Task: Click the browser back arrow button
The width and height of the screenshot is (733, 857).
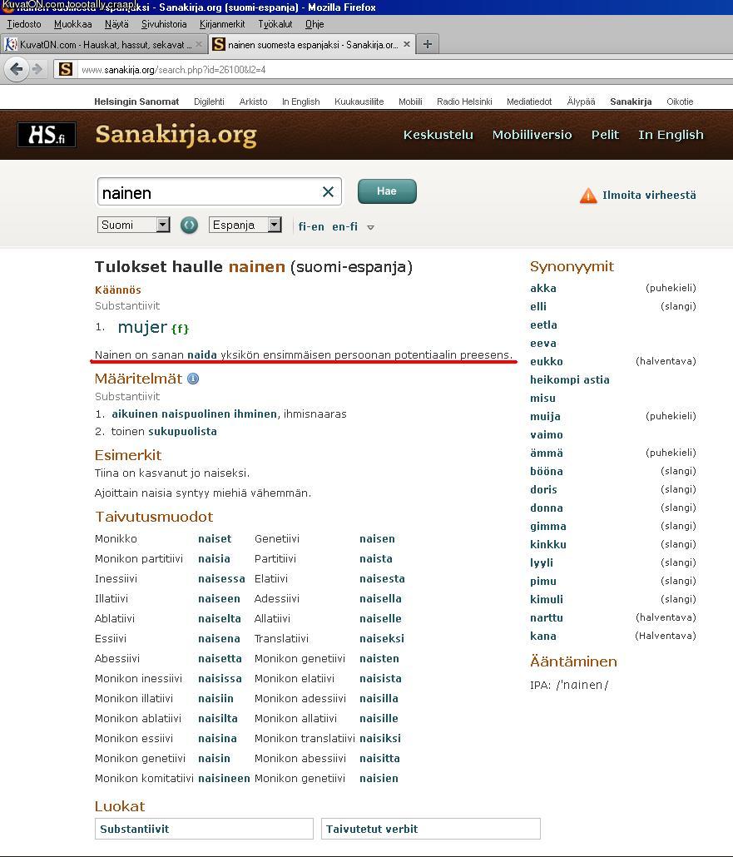Action: pyautogui.click(x=16, y=69)
